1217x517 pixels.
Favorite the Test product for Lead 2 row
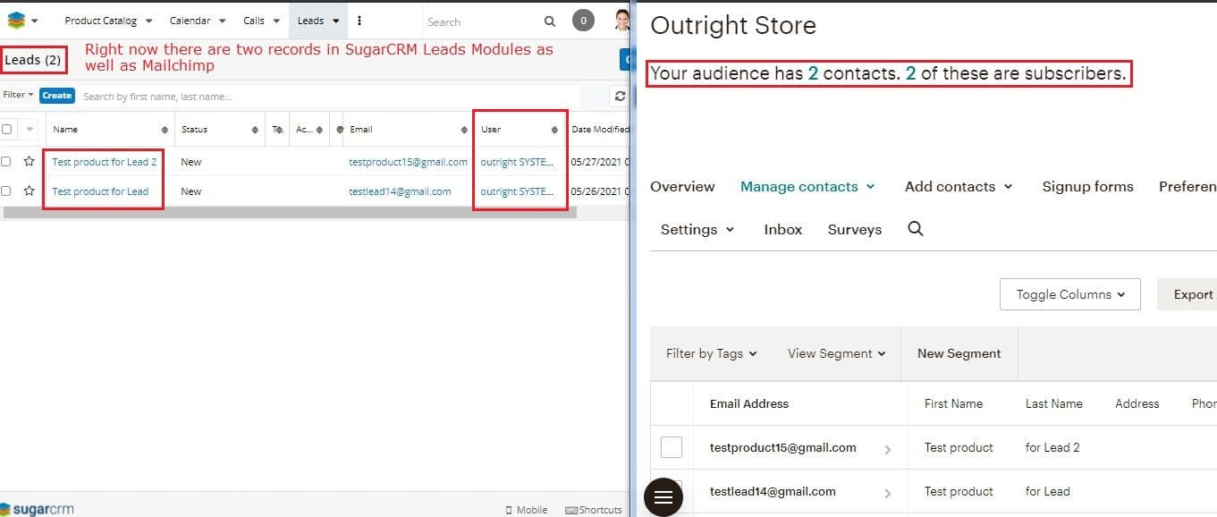30,162
